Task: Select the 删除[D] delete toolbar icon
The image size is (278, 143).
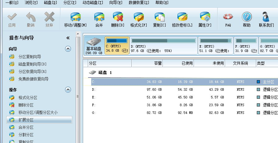Action: (x=118, y=17)
